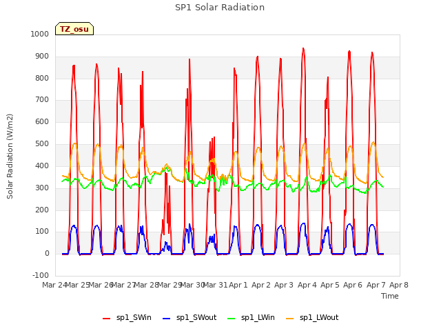Click the low red SWin peak on Mar 29
The width and height of the screenshot is (441, 331).
[x=166, y=173]
